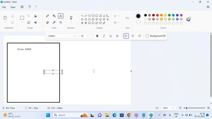
Task: Select the white color 2 circle
Action: click(138, 22)
